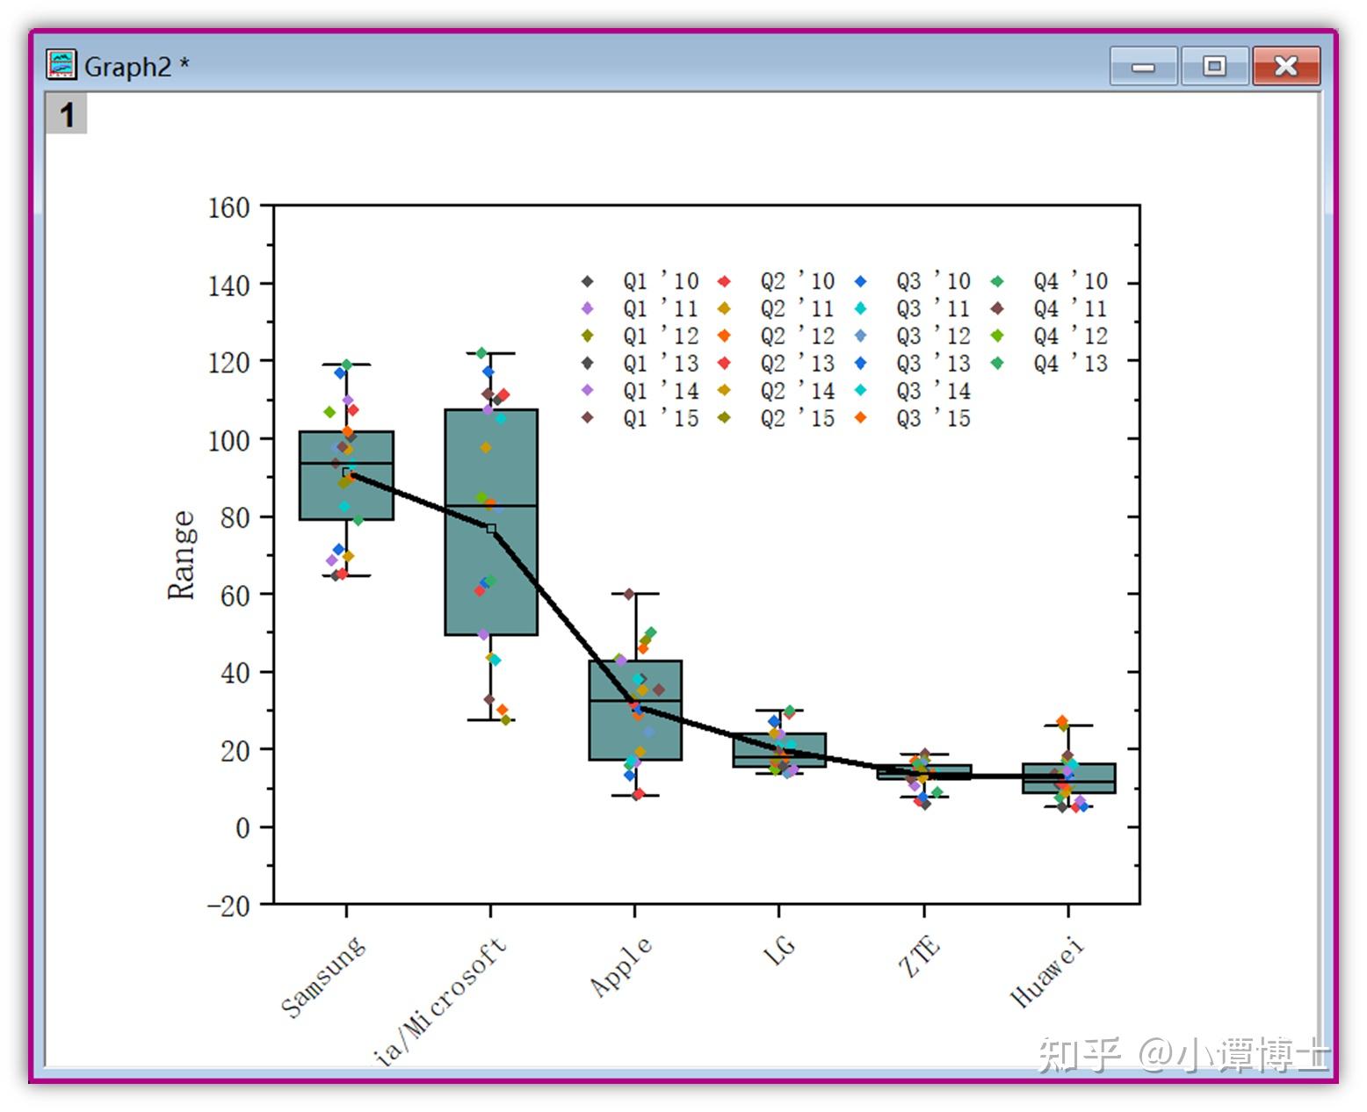1367x1112 pixels.
Task: Click the 0 y-axis tick label
Action: pyautogui.click(x=242, y=828)
